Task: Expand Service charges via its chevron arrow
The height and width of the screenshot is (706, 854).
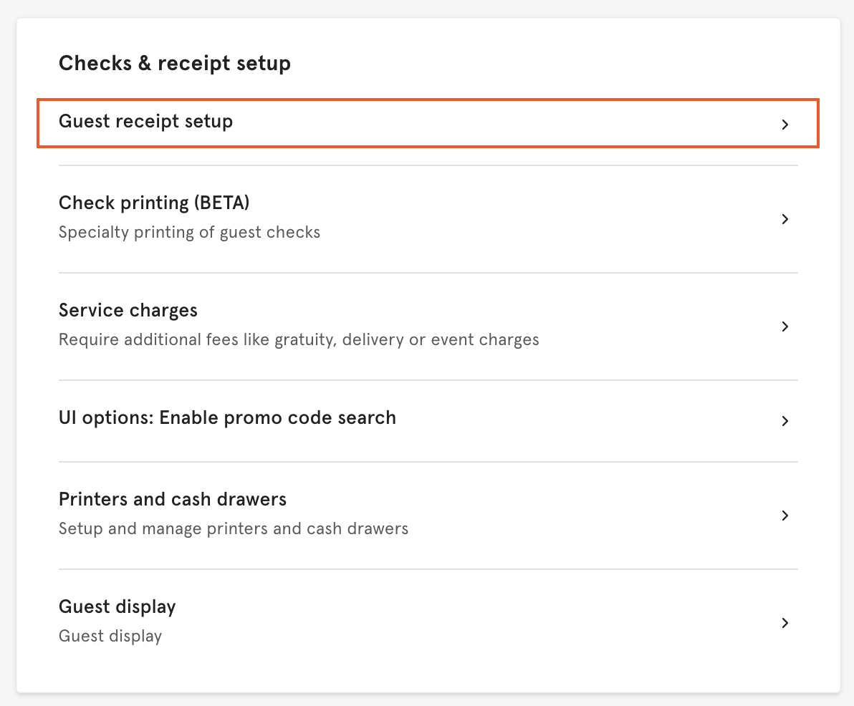Action: [785, 327]
